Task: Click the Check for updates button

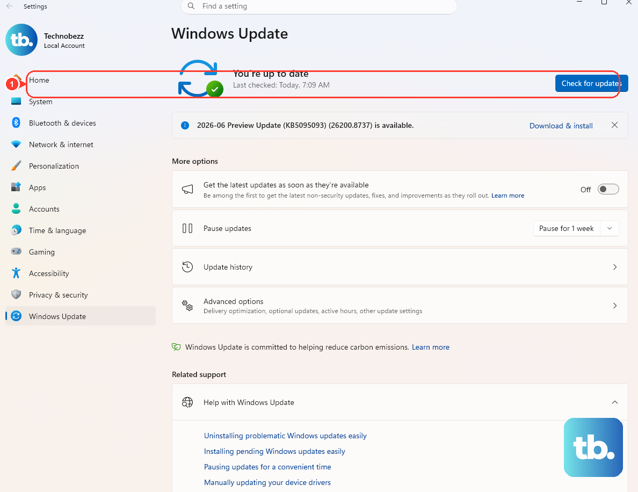Action: click(591, 83)
